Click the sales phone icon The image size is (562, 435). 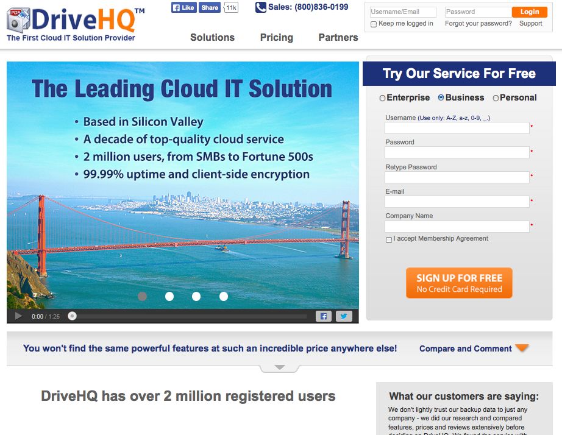click(x=260, y=7)
